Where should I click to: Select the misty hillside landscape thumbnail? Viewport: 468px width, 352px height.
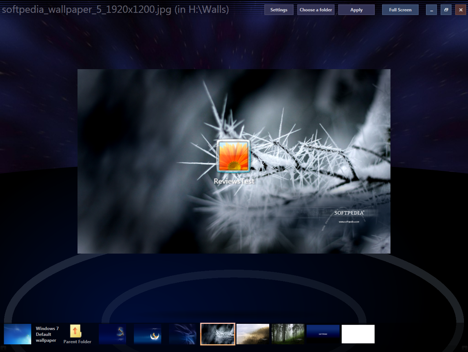coord(253,334)
